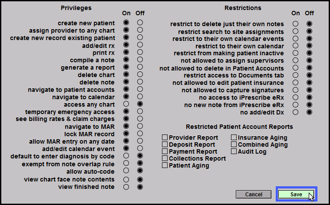Turn off create new patient privilege
Screen dimensions: 330x205
point(140,23)
